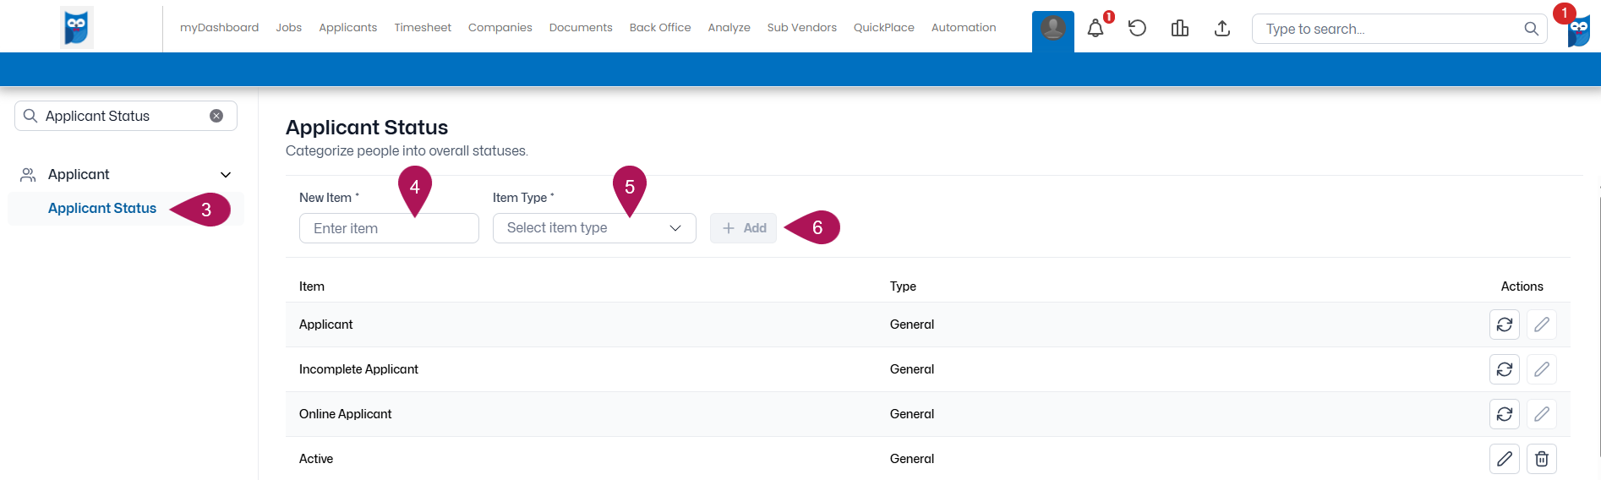Click the edit pencil for Applicant row
The width and height of the screenshot is (1601, 480).
click(1542, 325)
